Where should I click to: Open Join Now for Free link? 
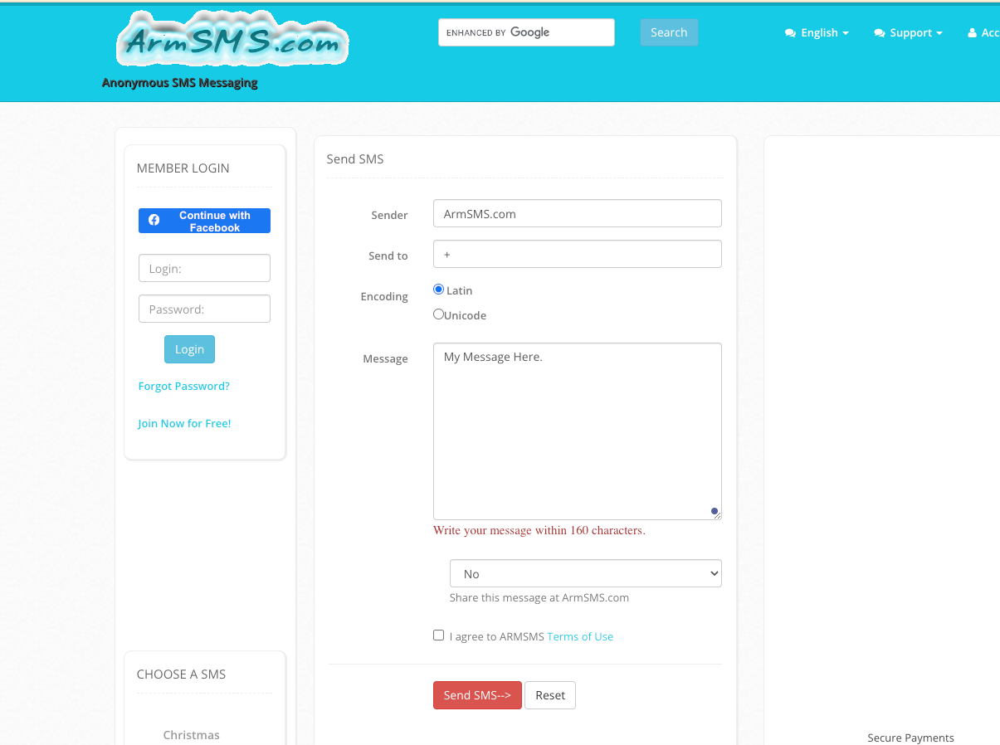(184, 423)
